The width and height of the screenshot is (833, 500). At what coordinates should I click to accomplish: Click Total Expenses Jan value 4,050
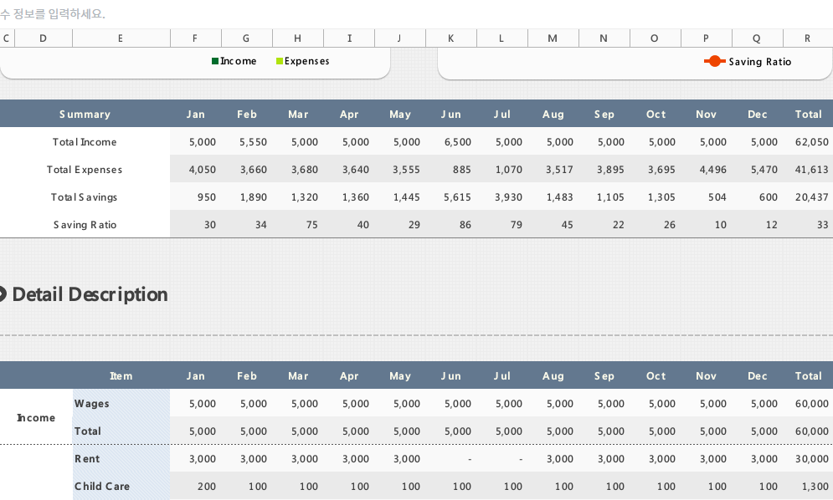[x=203, y=170]
